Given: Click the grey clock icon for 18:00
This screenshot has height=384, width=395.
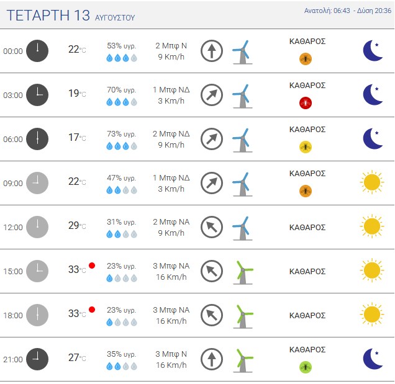Looking at the screenshot, I should pyautogui.click(x=37, y=315).
